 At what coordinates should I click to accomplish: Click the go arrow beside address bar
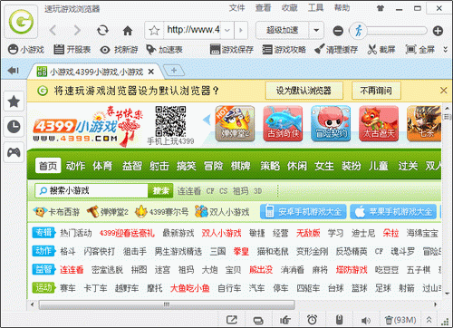tap(241, 30)
